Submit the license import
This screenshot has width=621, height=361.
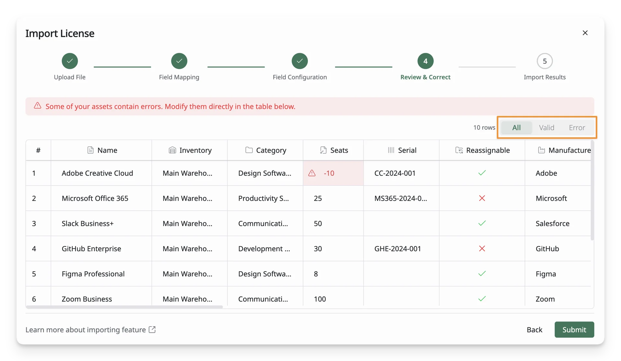tap(574, 330)
